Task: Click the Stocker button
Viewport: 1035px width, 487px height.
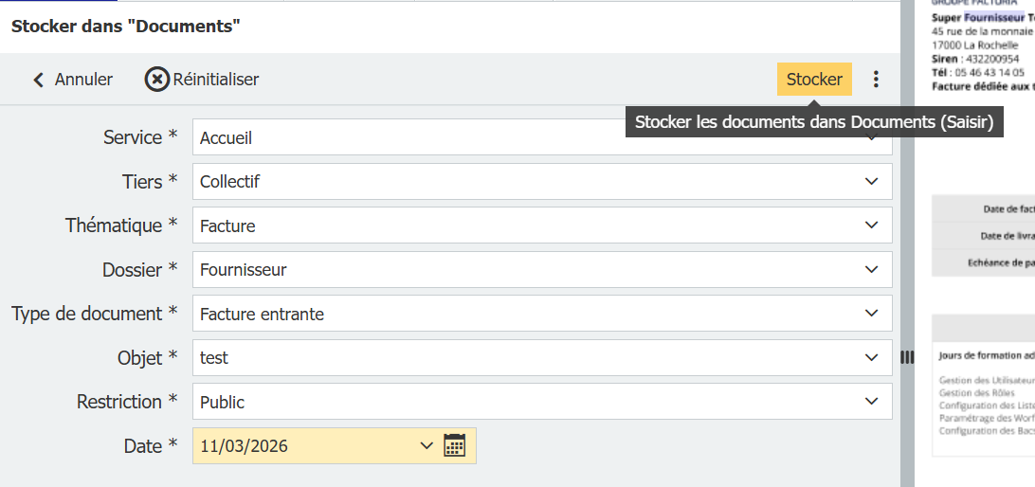Action: click(x=814, y=80)
